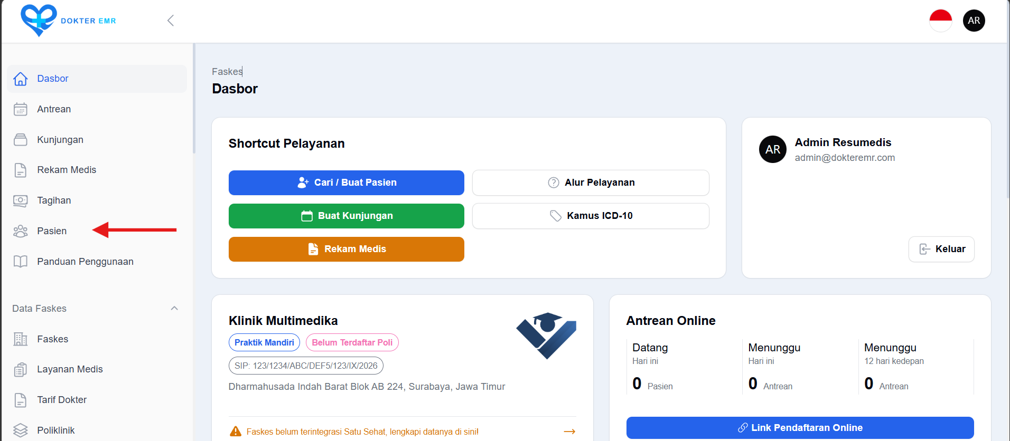Image resolution: width=1010 pixels, height=441 pixels.
Task: Click the Pasien people icon
Action: [x=21, y=231]
